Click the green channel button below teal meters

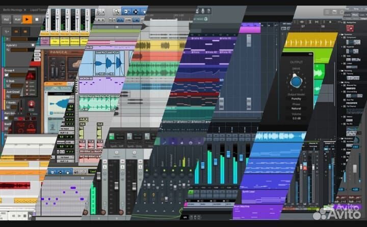tap(191, 192)
